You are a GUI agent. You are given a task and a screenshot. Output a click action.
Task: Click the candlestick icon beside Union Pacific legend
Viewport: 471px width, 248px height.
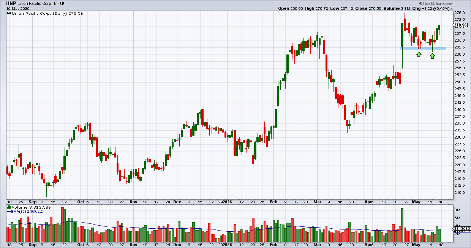9,13
